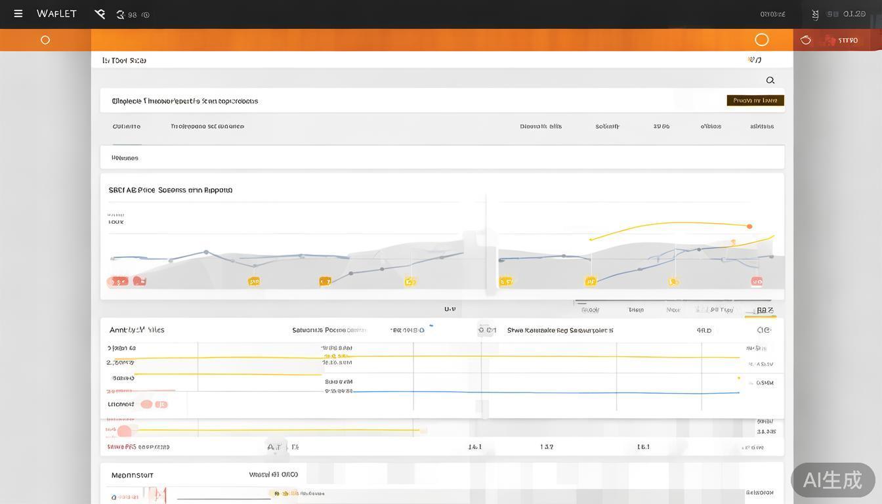This screenshot has height=504, width=882.
Task: Open the hamburger menu beside Waflet
Action: tap(18, 14)
